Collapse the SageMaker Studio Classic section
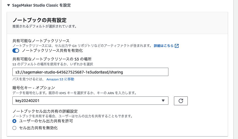The width and height of the screenshot is (238, 139). [9, 5]
